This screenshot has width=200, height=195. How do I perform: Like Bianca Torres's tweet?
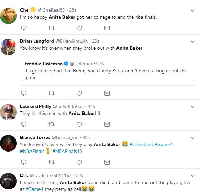click(79, 162)
